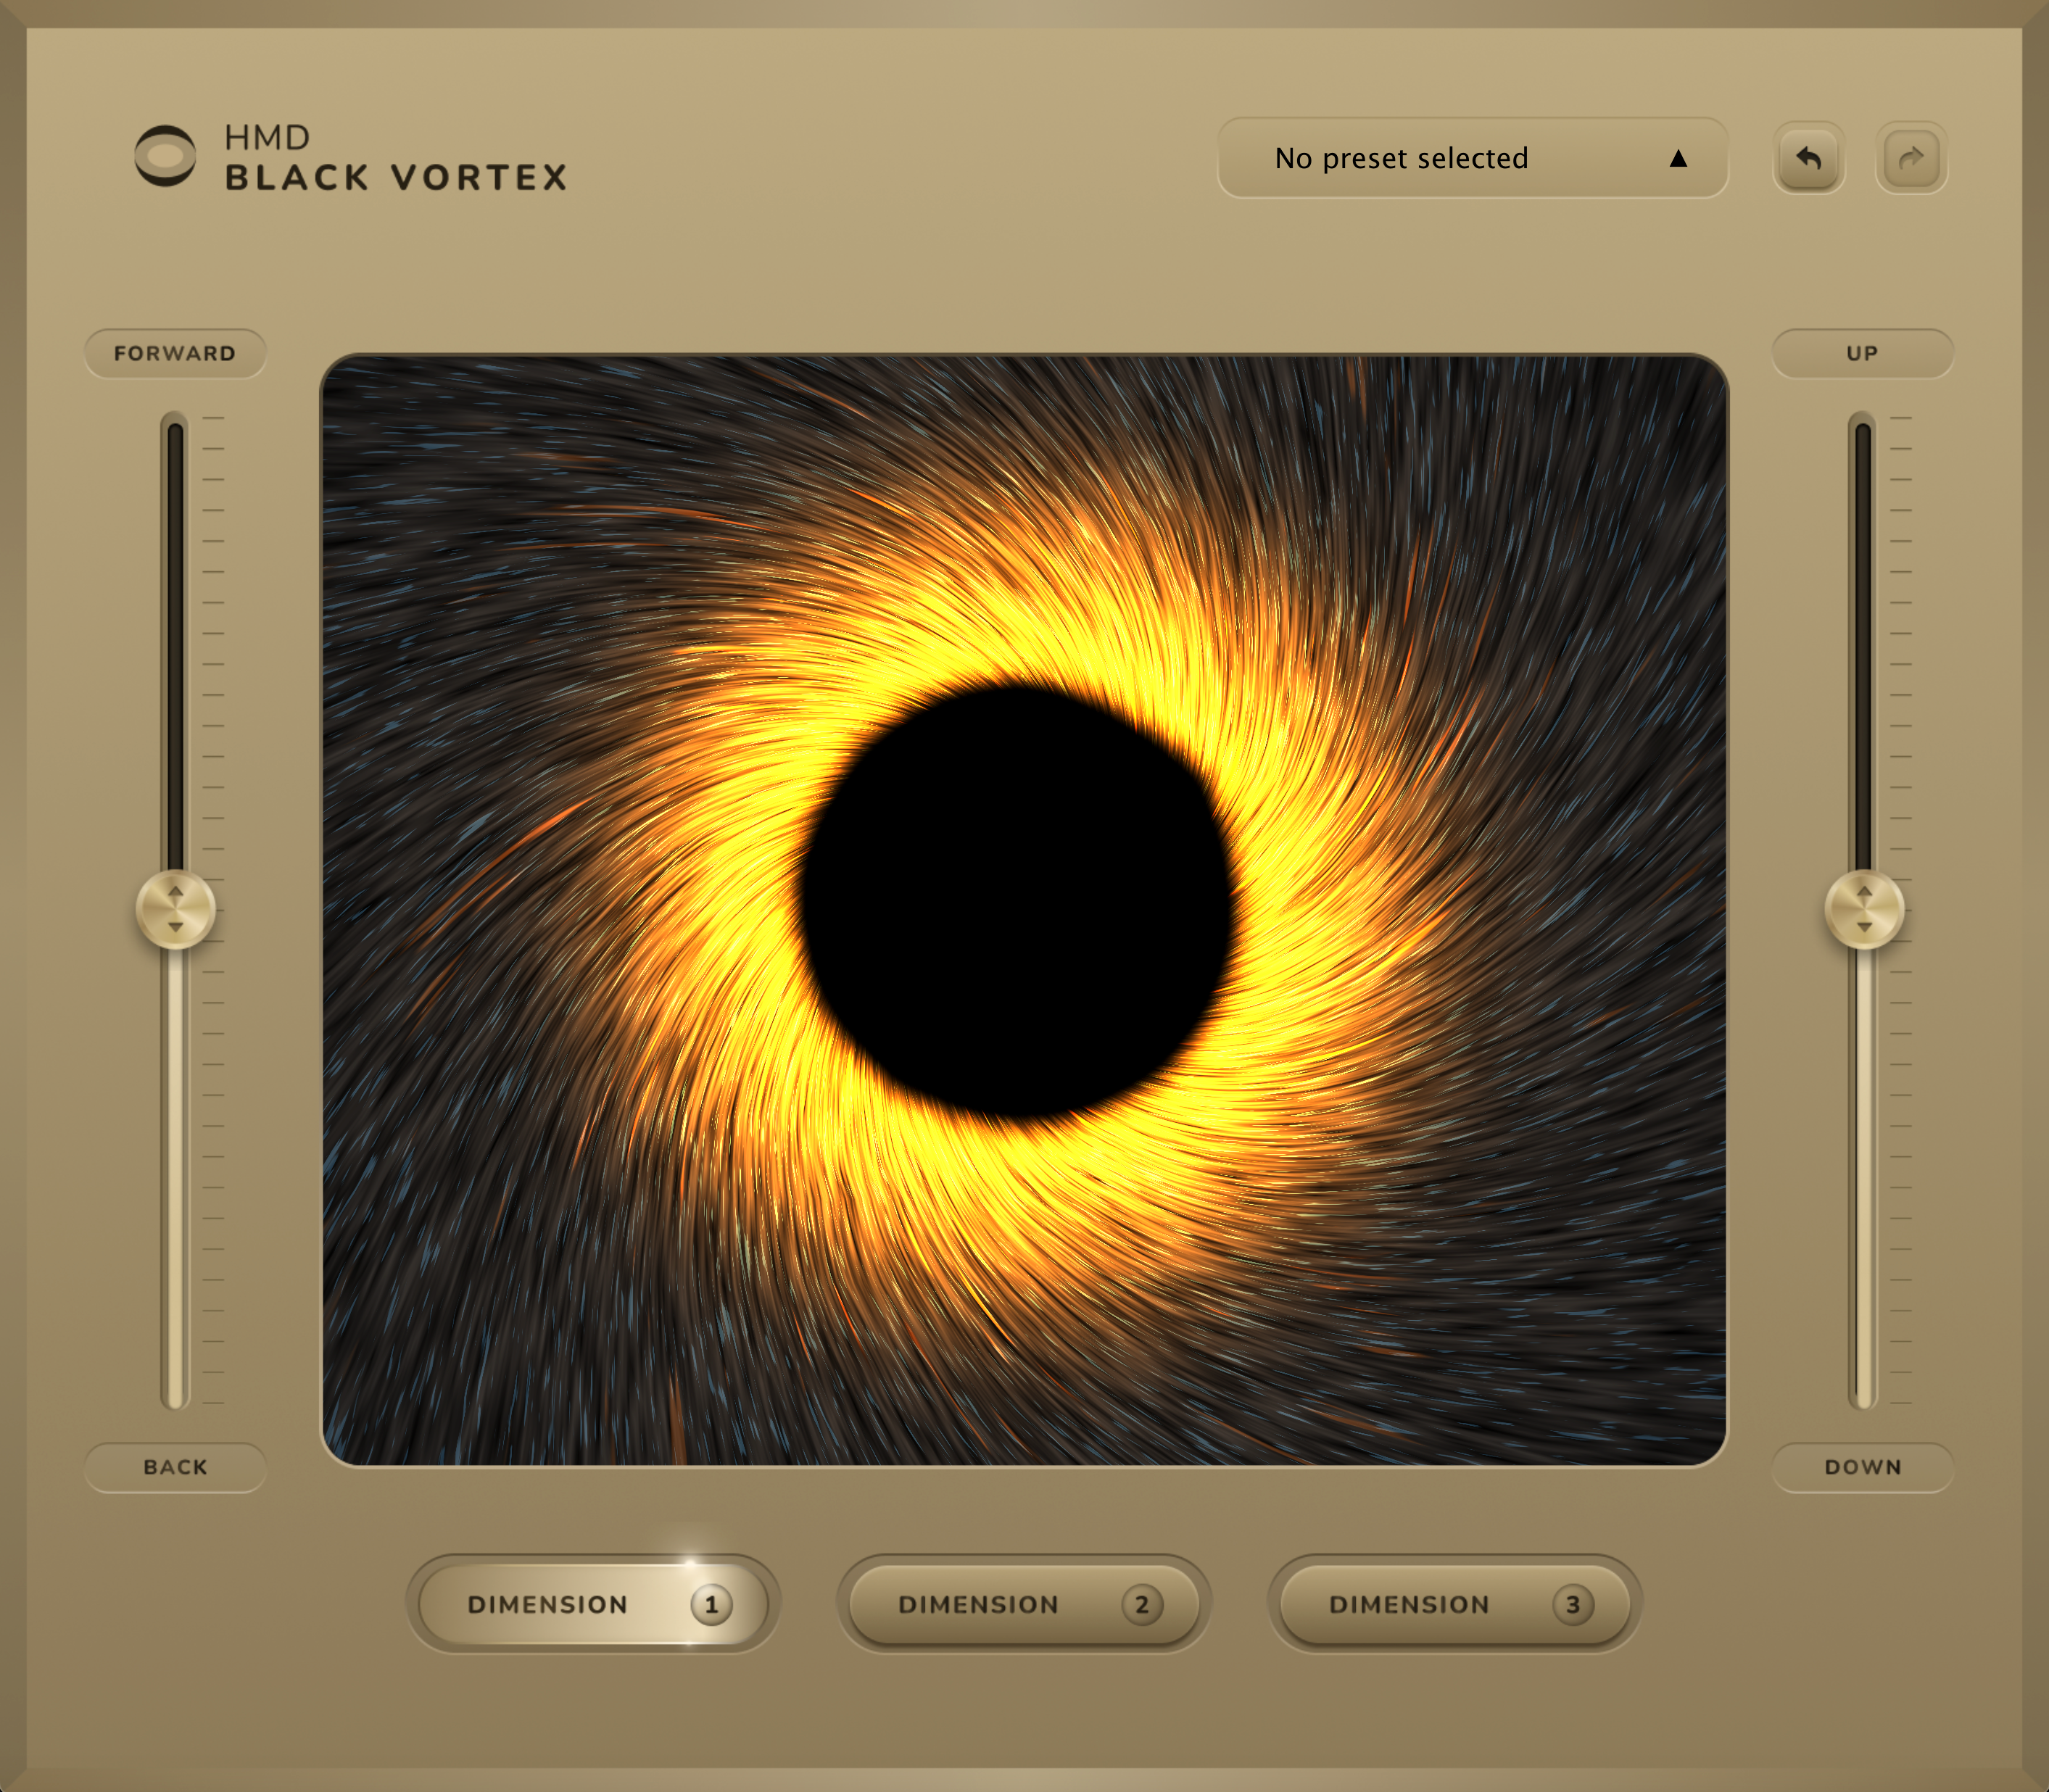Click upper part of Forward/Back slider track
2049x1792 pixels.
click(x=175, y=600)
